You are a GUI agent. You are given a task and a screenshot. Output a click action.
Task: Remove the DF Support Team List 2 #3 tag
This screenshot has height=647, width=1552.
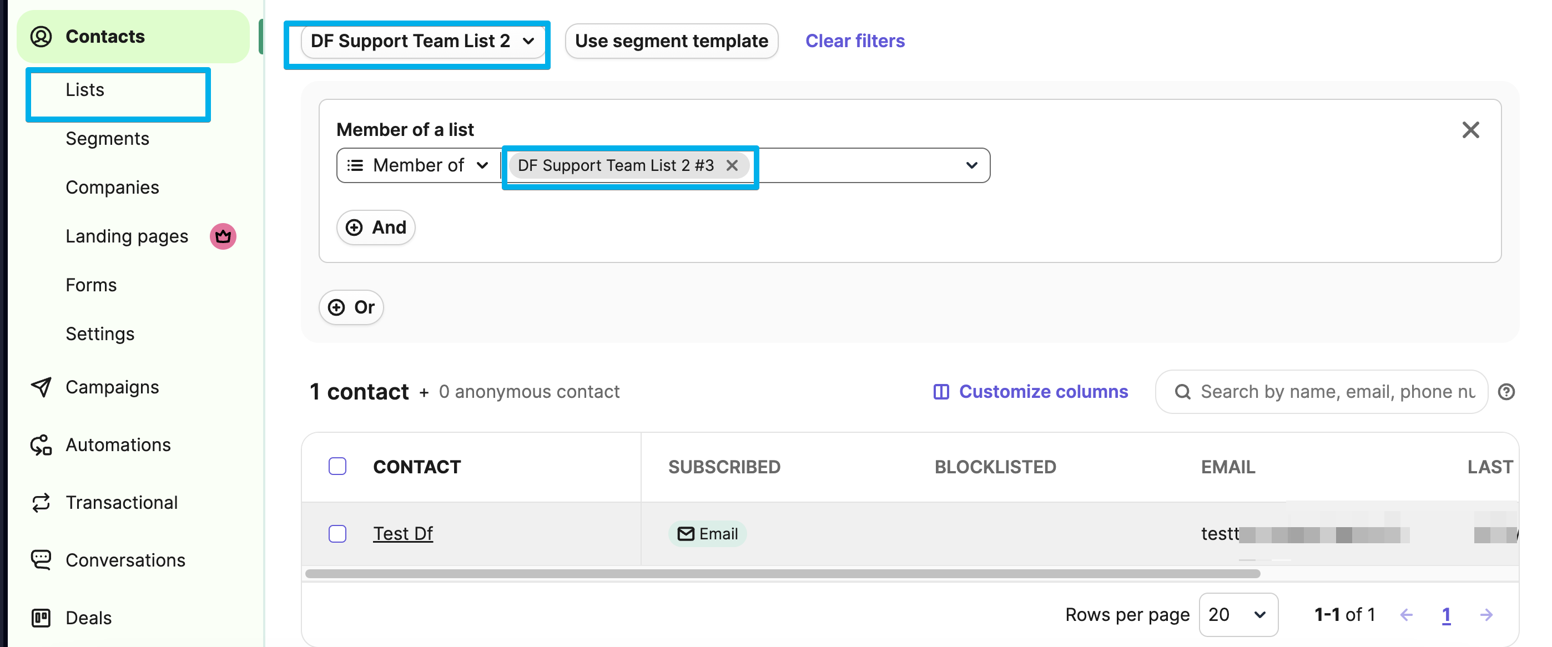click(732, 165)
